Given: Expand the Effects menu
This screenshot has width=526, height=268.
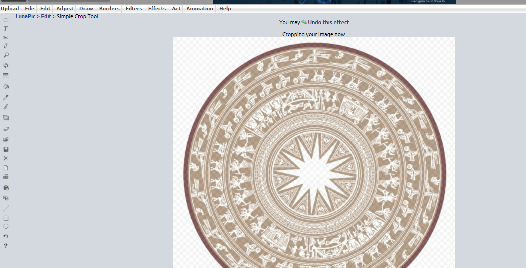Looking at the screenshot, I should click(157, 9).
